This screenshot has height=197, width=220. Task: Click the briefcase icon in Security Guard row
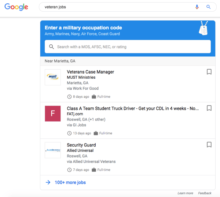(94, 170)
